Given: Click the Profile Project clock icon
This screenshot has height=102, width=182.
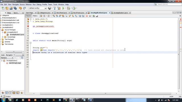Looking at the screenshot, I should point(74,8).
